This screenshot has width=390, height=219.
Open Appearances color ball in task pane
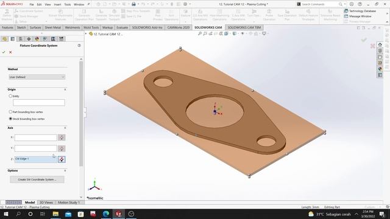coord(380,69)
